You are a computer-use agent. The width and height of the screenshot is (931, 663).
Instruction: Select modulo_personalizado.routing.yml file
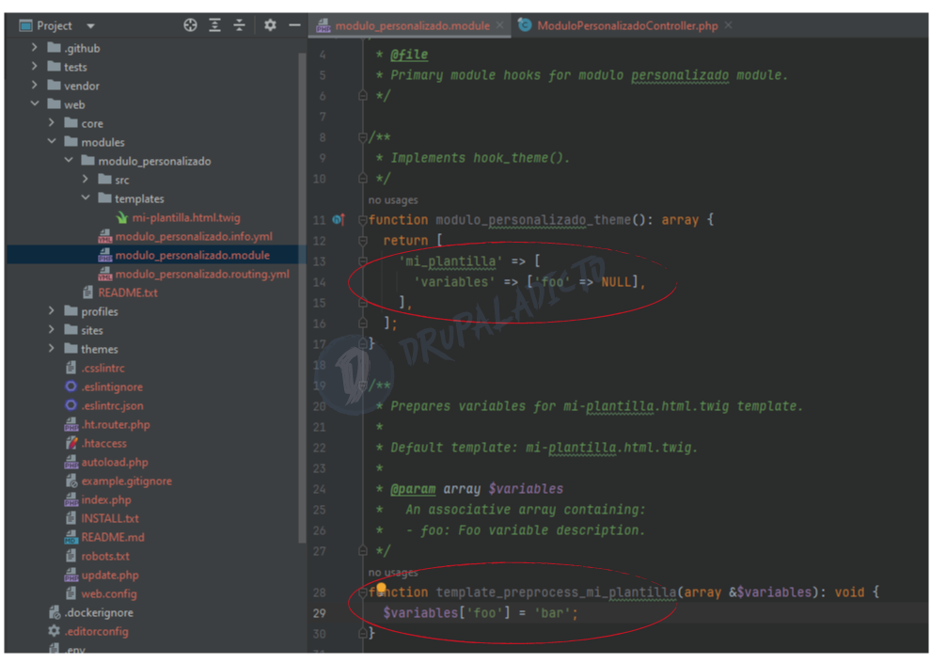coord(202,275)
